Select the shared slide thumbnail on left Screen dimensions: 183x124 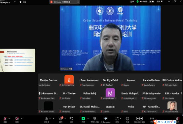18,60
